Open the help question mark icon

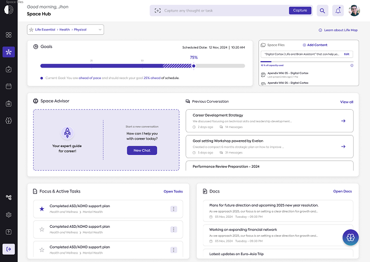click(8, 232)
